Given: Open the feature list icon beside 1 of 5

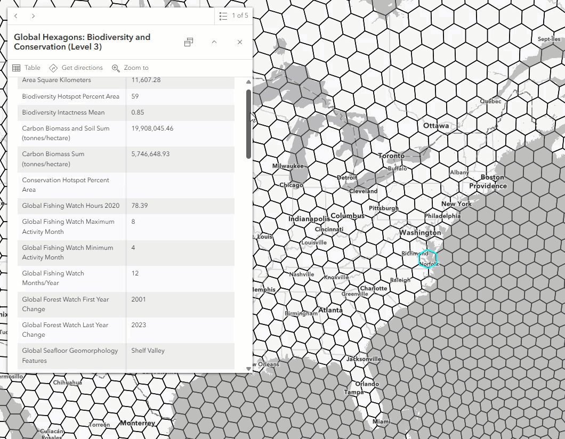Looking at the screenshot, I should (x=223, y=15).
